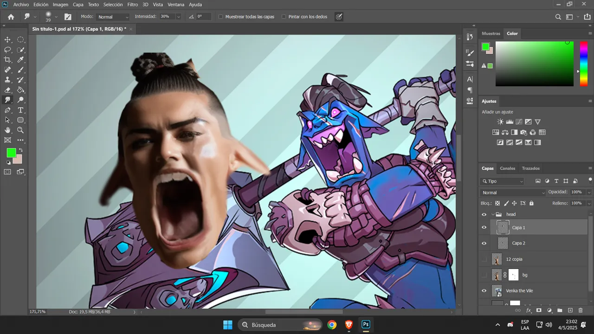Select the Lasso tool
This screenshot has height=334, width=594.
(x=7, y=50)
